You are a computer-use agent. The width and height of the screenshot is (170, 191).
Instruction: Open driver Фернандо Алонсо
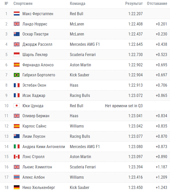pyautogui.click(x=38, y=65)
